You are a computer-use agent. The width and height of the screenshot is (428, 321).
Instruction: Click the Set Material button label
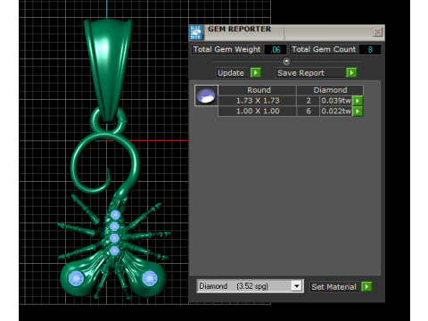pos(333,287)
